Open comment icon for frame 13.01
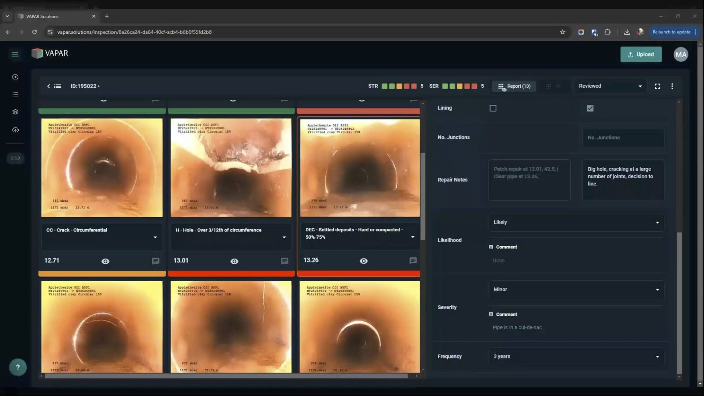 [285, 261]
